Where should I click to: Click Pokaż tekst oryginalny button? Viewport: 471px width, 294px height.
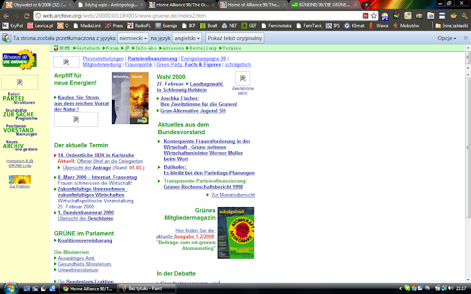[235, 38]
